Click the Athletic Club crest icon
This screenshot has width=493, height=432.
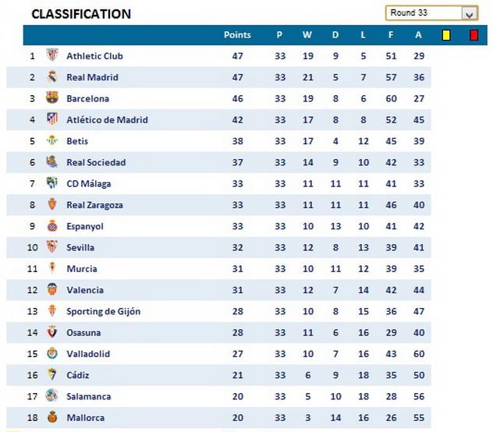pyautogui.click(x=52, y=55)
